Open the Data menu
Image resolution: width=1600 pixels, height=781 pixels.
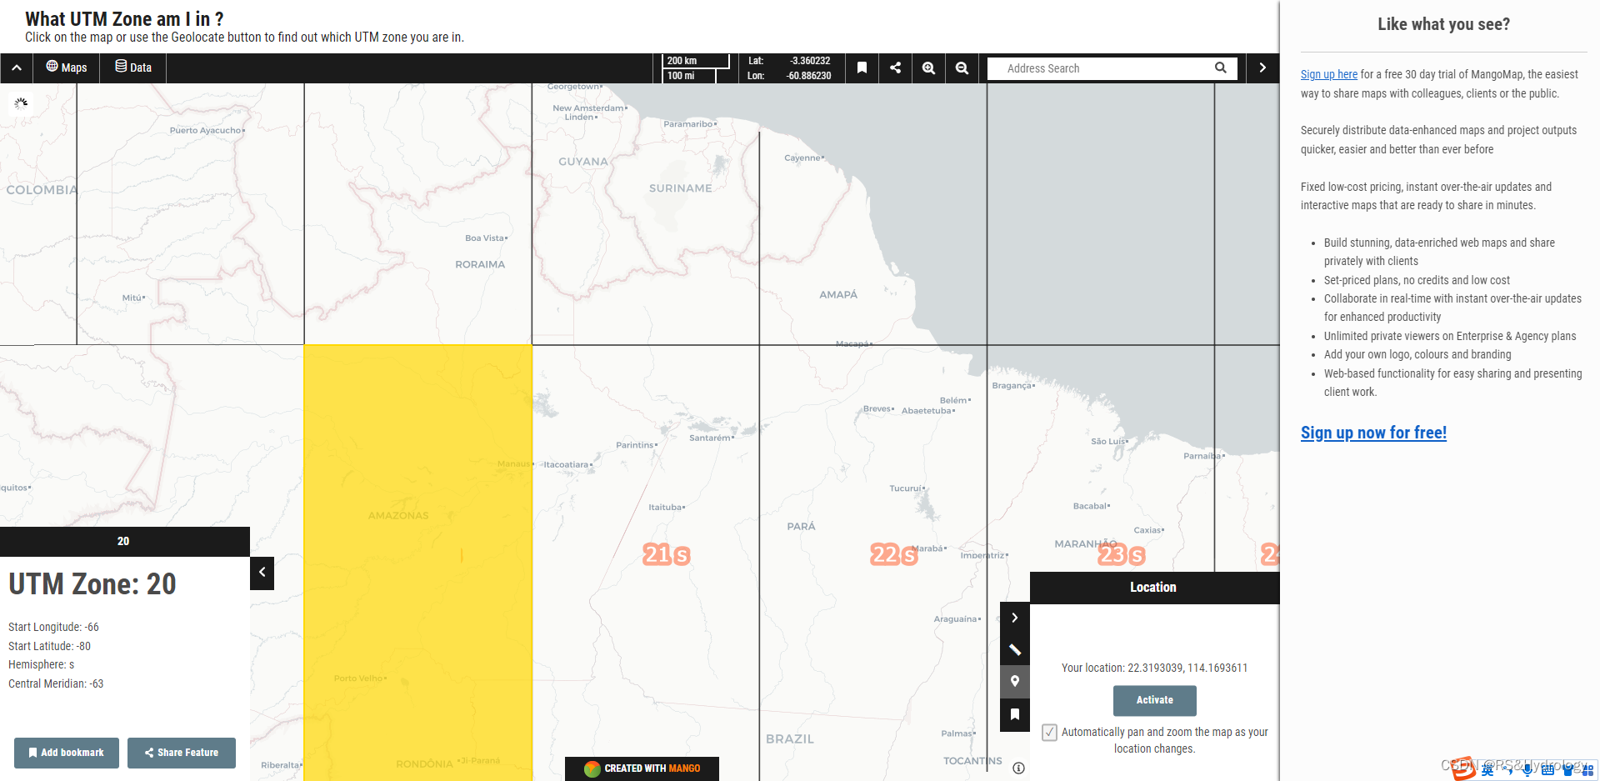click(x=133, y=68)
